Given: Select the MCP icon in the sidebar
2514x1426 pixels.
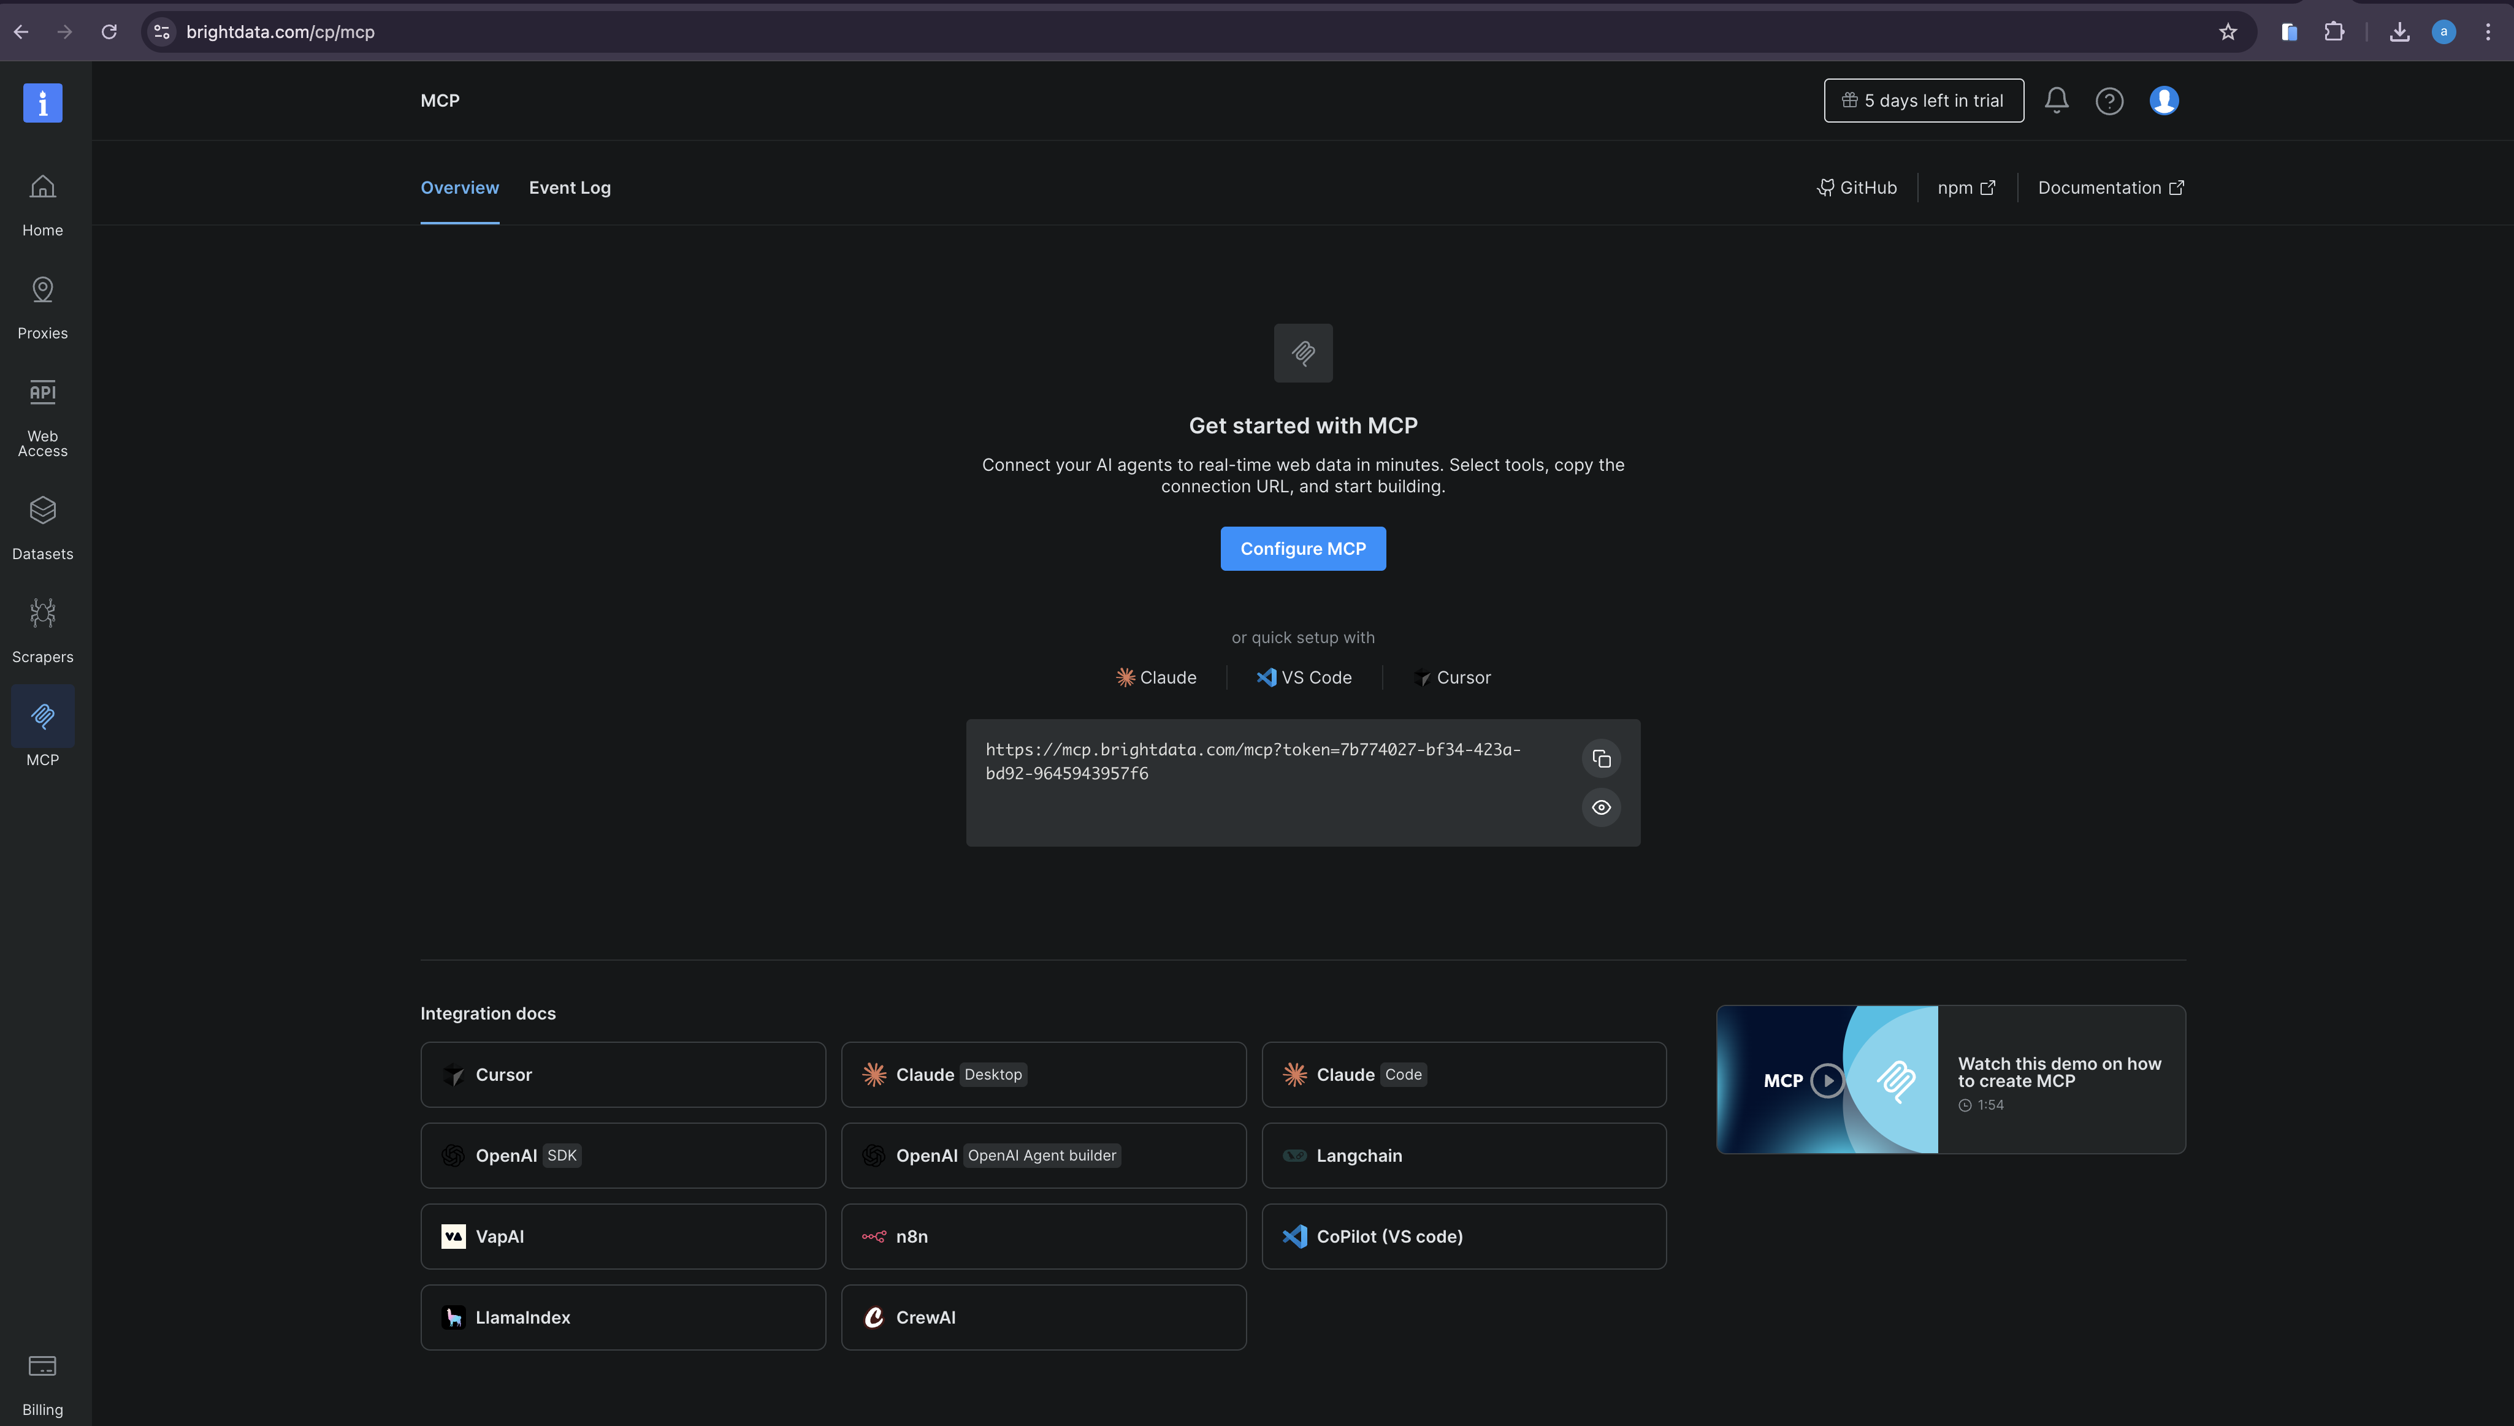Looking at the screenshot, I should [42, 716].
